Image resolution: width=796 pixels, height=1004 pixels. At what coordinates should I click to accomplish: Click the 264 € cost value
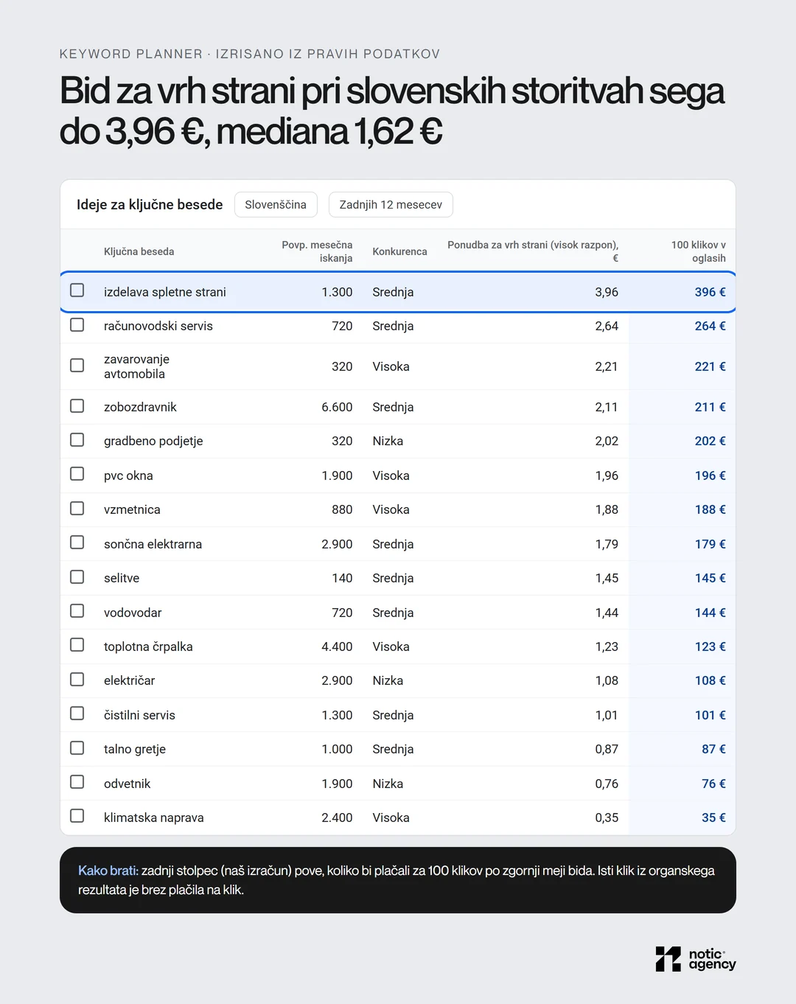[x=710, y=326]
